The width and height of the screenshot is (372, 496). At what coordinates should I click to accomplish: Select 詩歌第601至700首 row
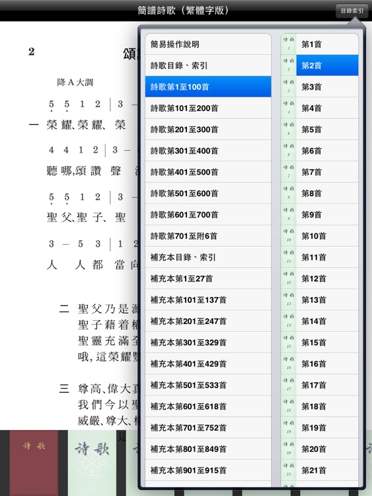[208, 214]
